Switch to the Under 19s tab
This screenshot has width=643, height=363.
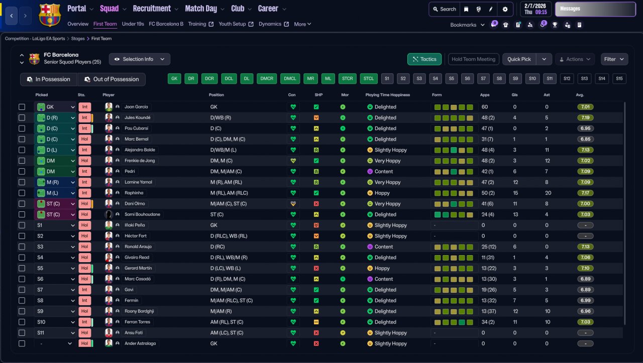(x=133, y=24)
